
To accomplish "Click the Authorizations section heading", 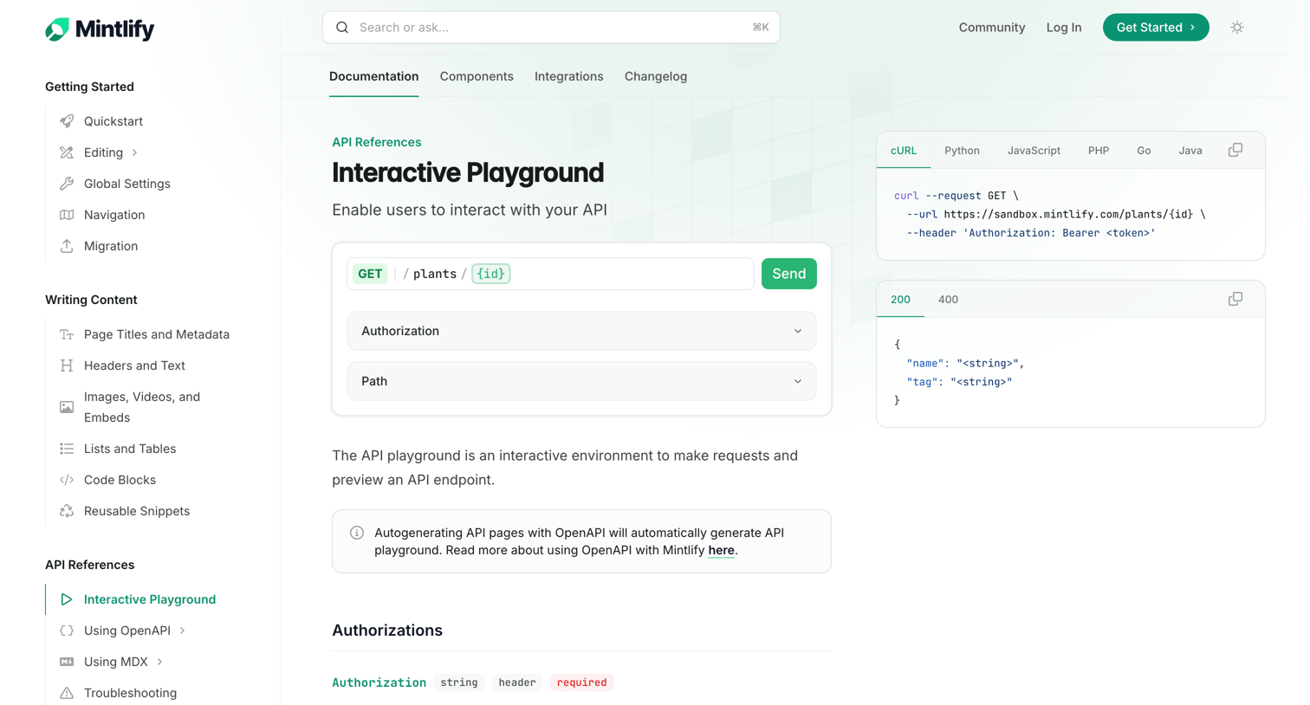I will [x=387, y=631].
